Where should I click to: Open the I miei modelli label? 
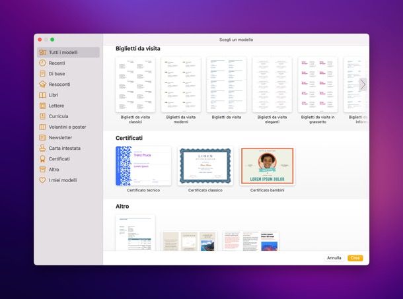point(63,180)
